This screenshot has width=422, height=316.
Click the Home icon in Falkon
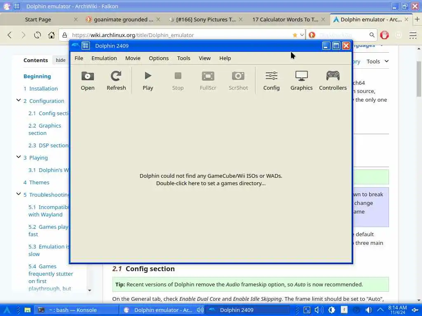point(52,35)
